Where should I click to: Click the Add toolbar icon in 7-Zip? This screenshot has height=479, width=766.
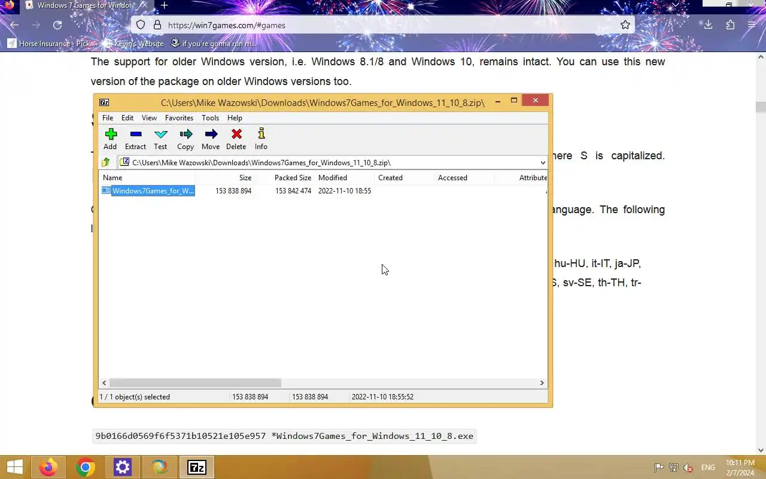point(110,139)
